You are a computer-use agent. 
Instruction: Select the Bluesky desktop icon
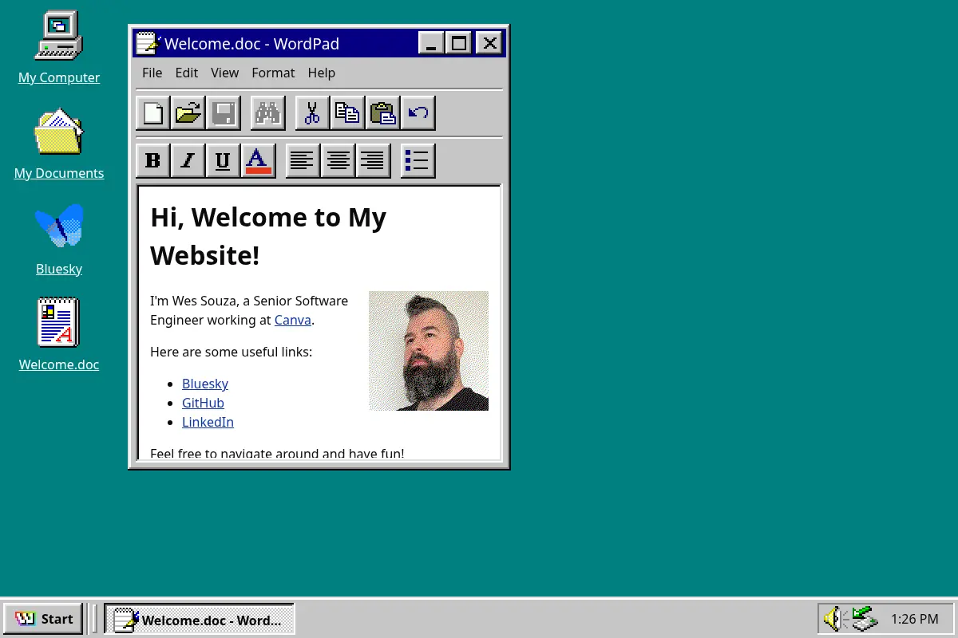click(x=59, y=239)
